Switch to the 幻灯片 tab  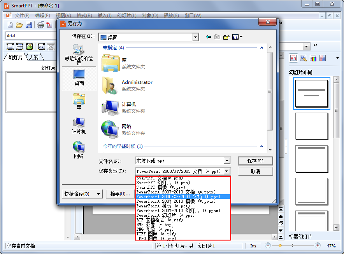[15, 57]
